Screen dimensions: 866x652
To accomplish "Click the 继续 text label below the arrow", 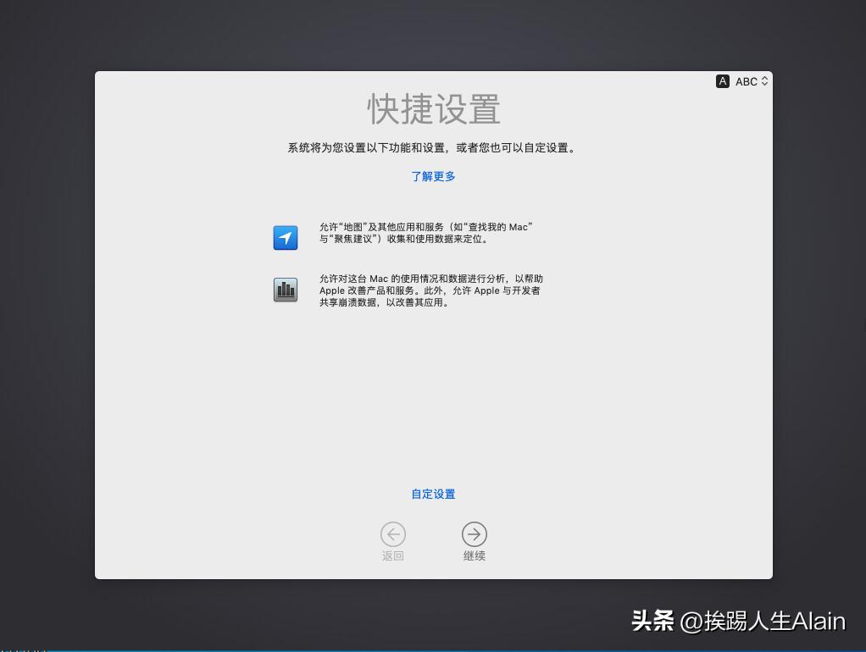I will (474, 555).
